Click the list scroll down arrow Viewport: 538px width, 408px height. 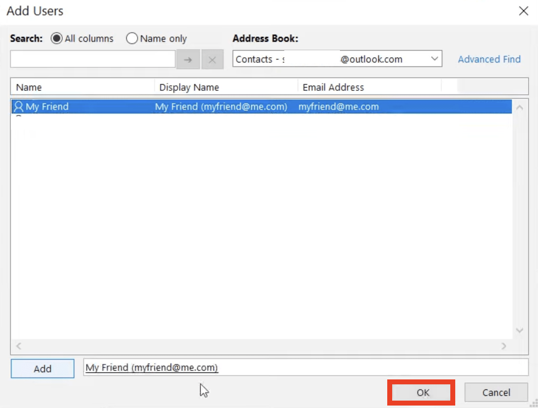519,330
